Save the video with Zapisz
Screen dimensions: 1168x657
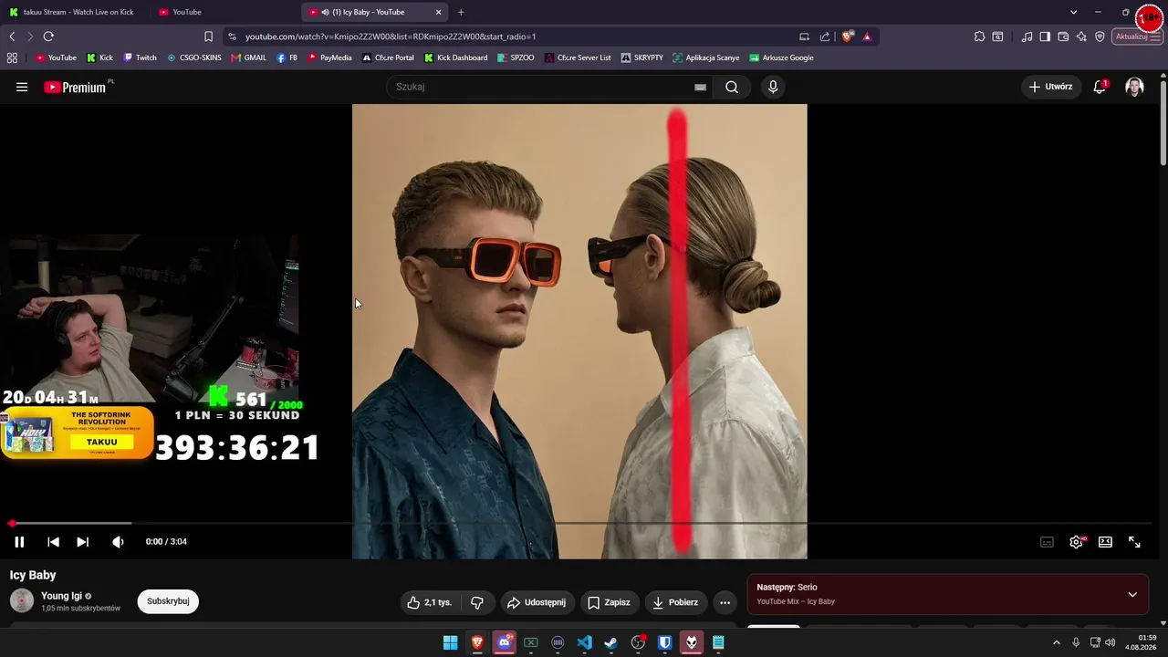[609, 602]
